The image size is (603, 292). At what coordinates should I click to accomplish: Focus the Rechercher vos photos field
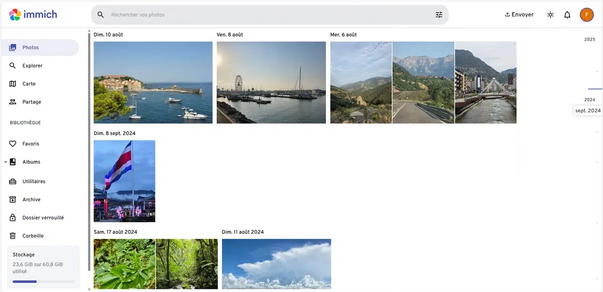point(270,15)
